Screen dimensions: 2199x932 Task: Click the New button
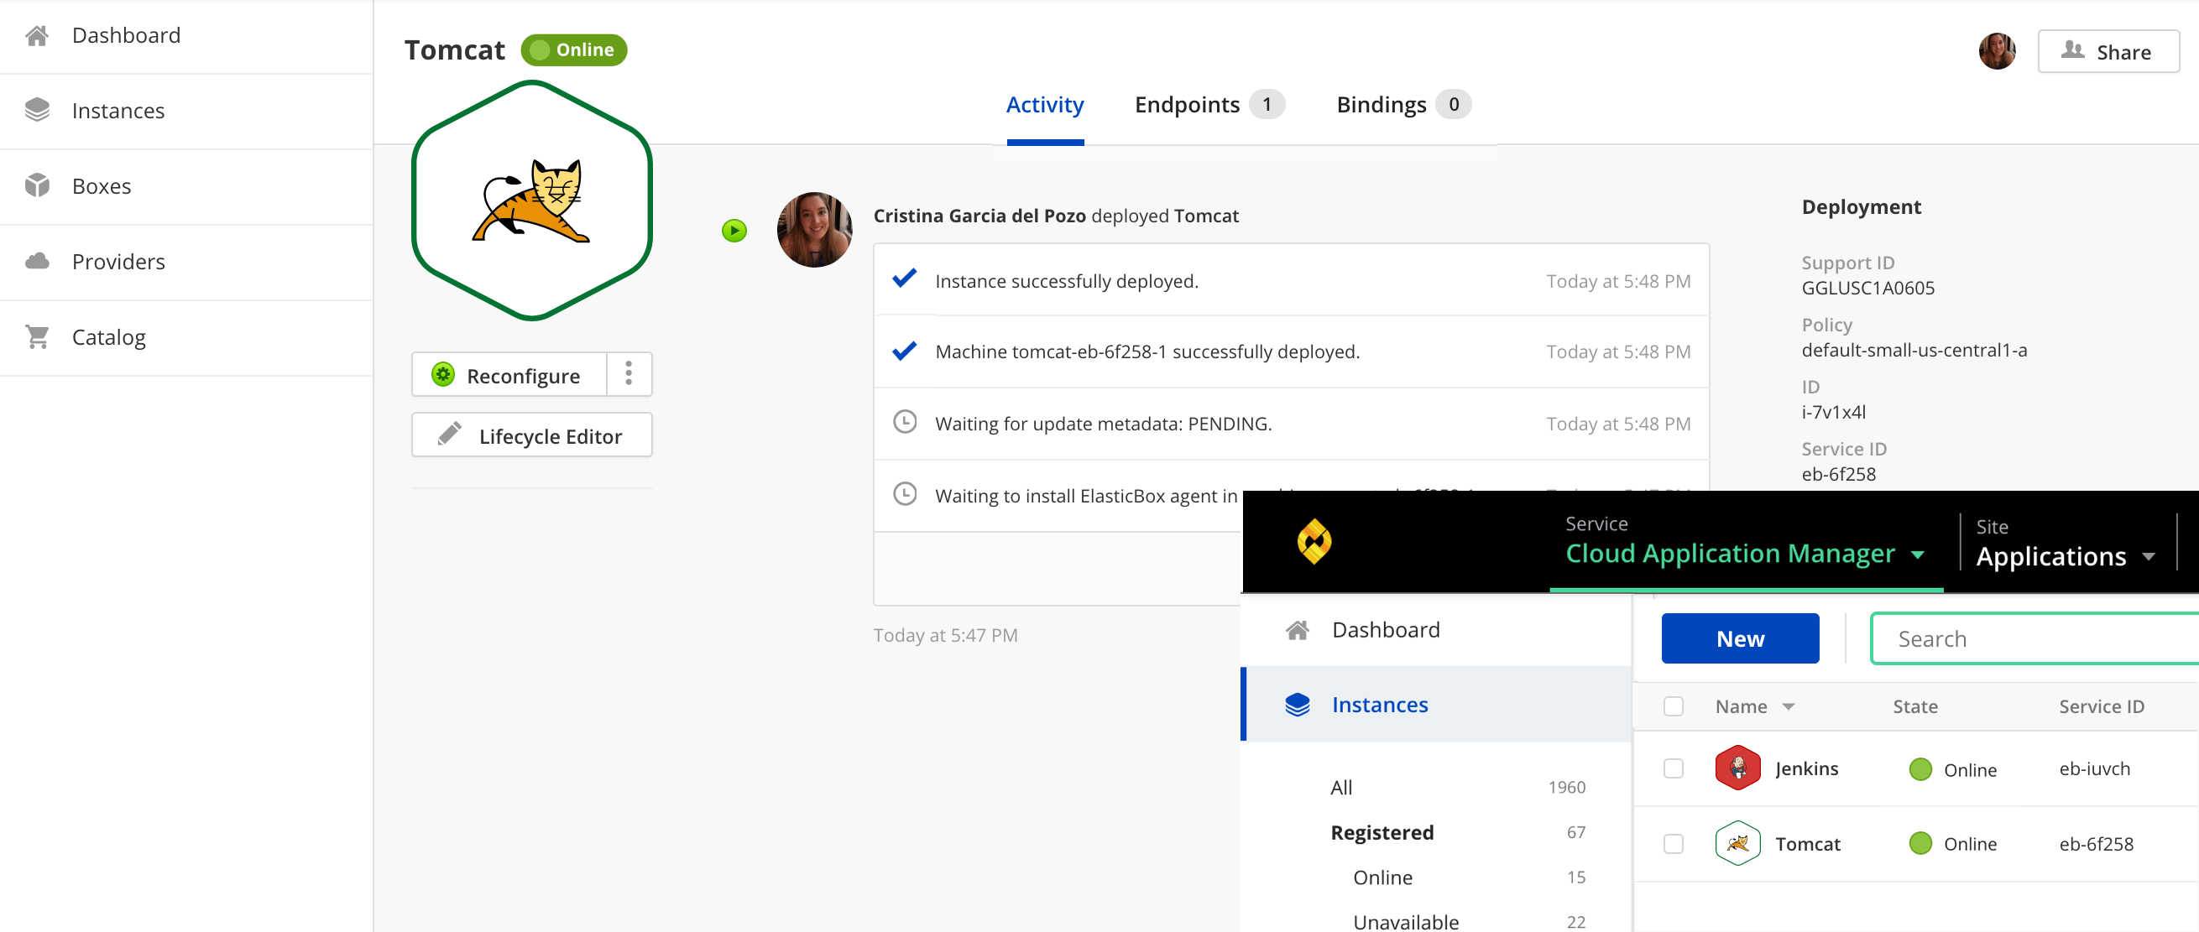[x=1740, y=638]
